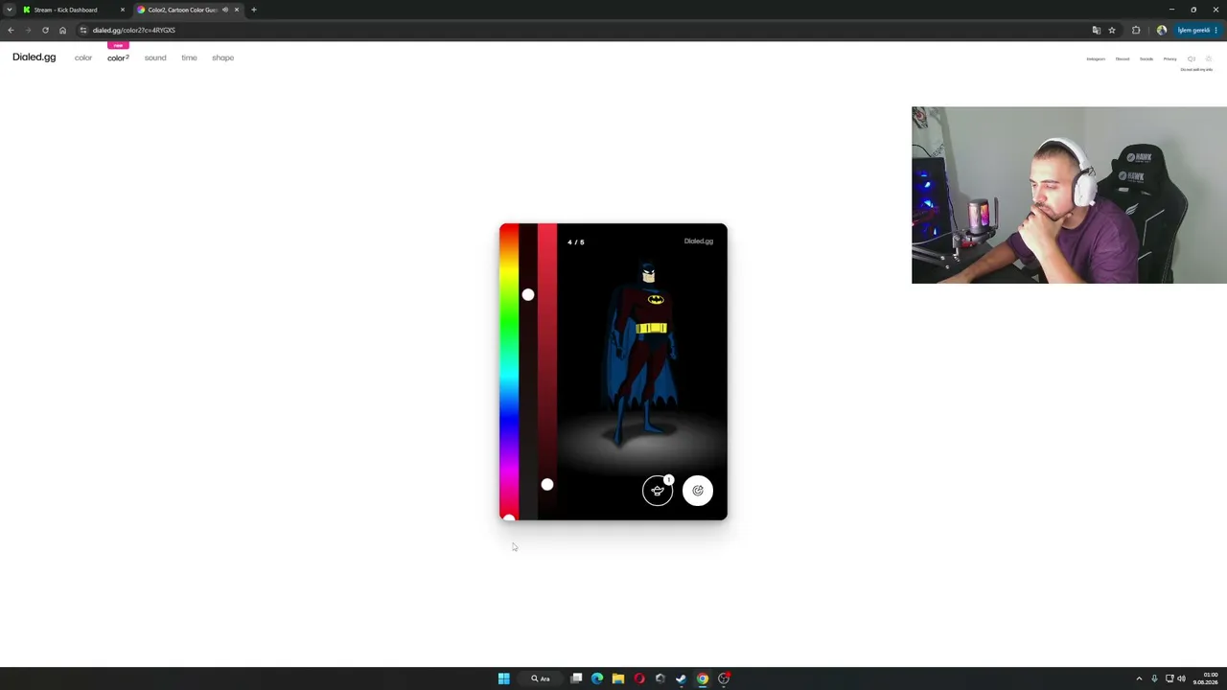Screen dimensions: 1227x690
Task: Open the color game mode
Action: pyautogui.click(x=83, y=57)
